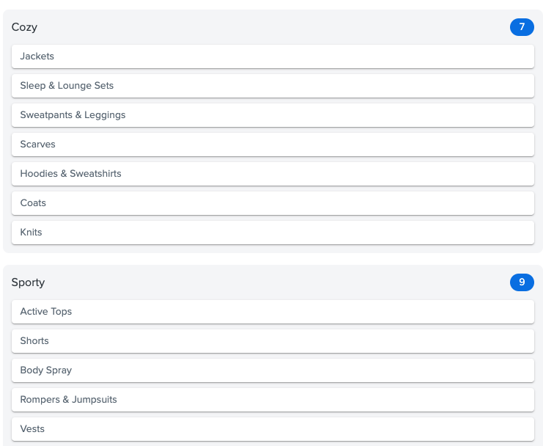The image size is (543, 446).
Task: Click the Shorts label text
Action: click(x=34, y=340)
